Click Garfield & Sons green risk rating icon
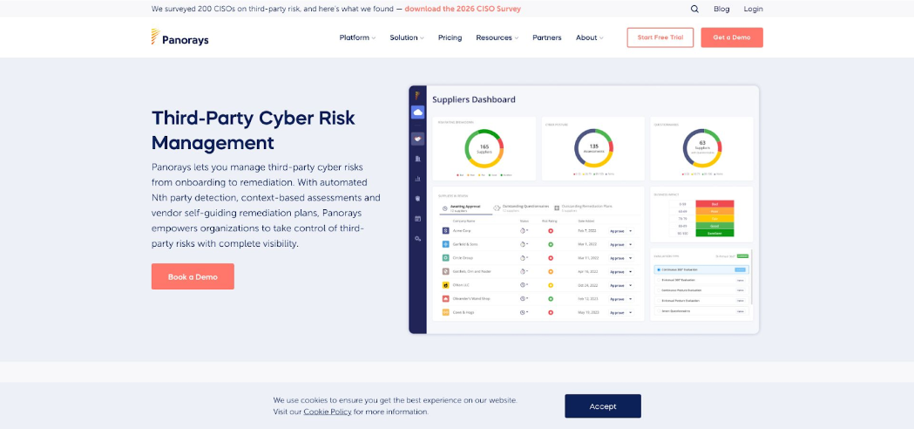Screen dimensions: 914x429 point(551,244)
